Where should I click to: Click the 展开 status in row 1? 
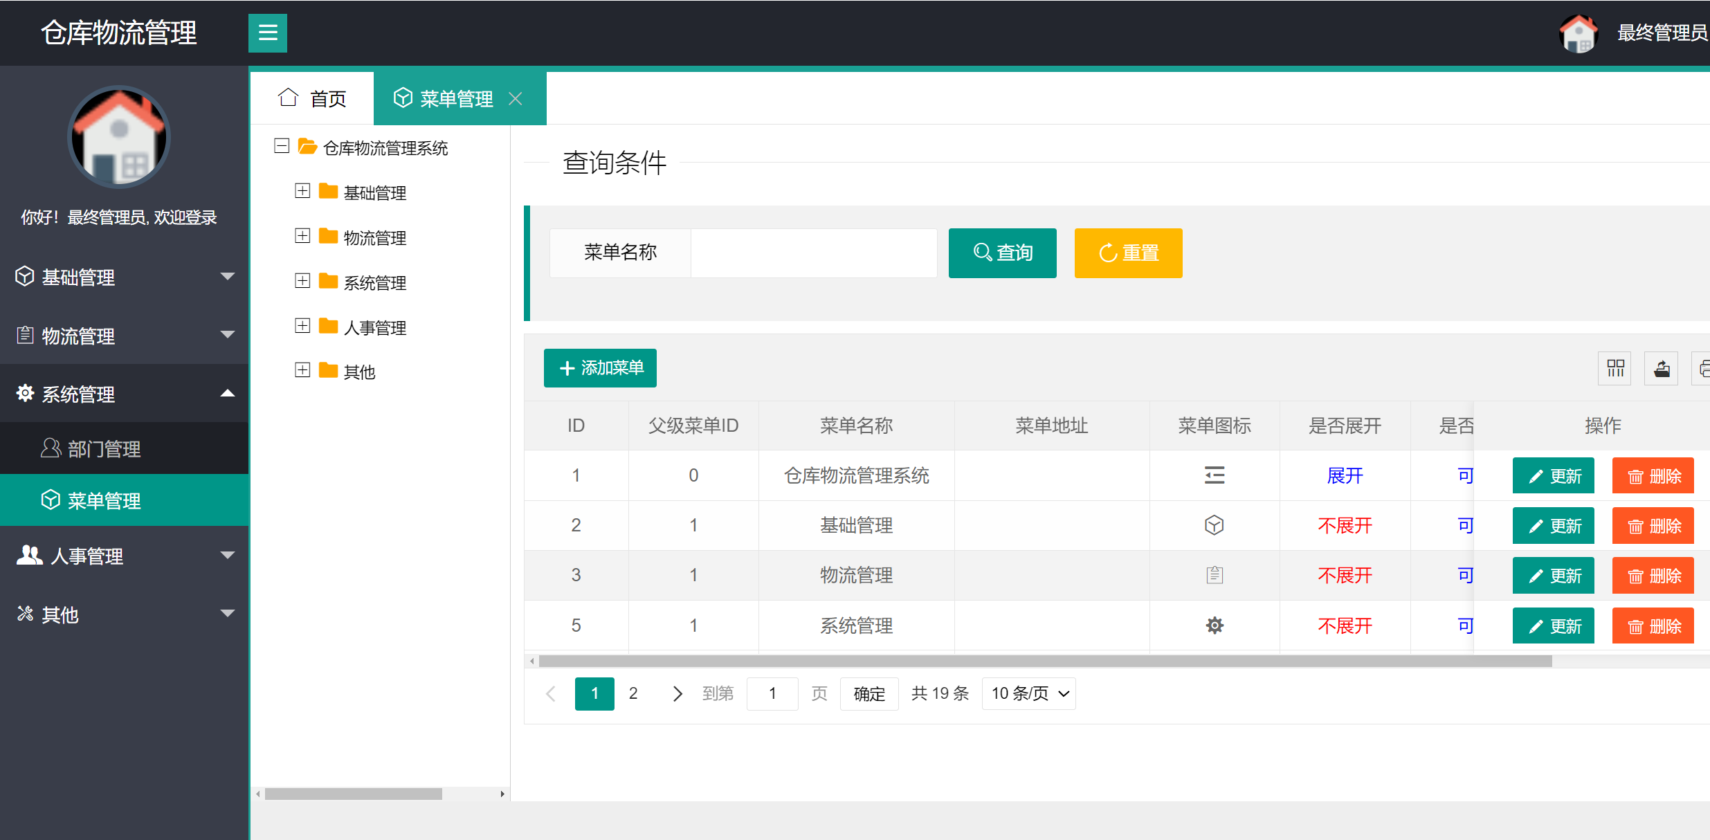(x=1345, y=475)
